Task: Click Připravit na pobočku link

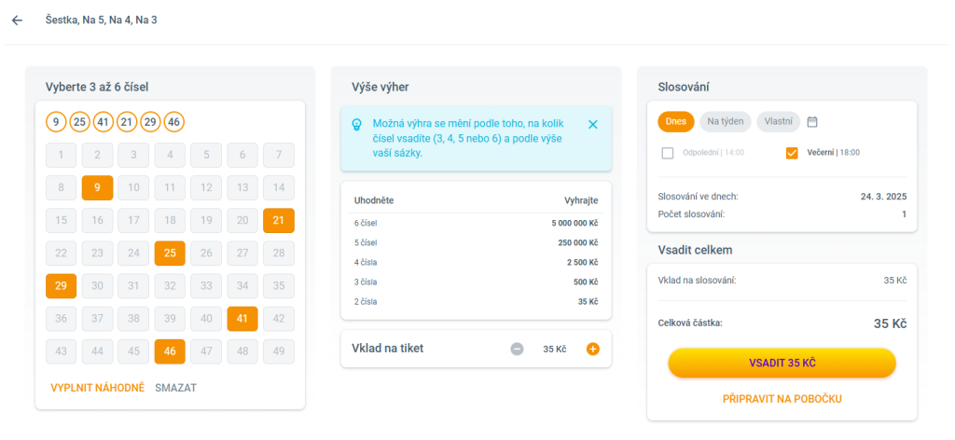Action: [x=782, y=399]
